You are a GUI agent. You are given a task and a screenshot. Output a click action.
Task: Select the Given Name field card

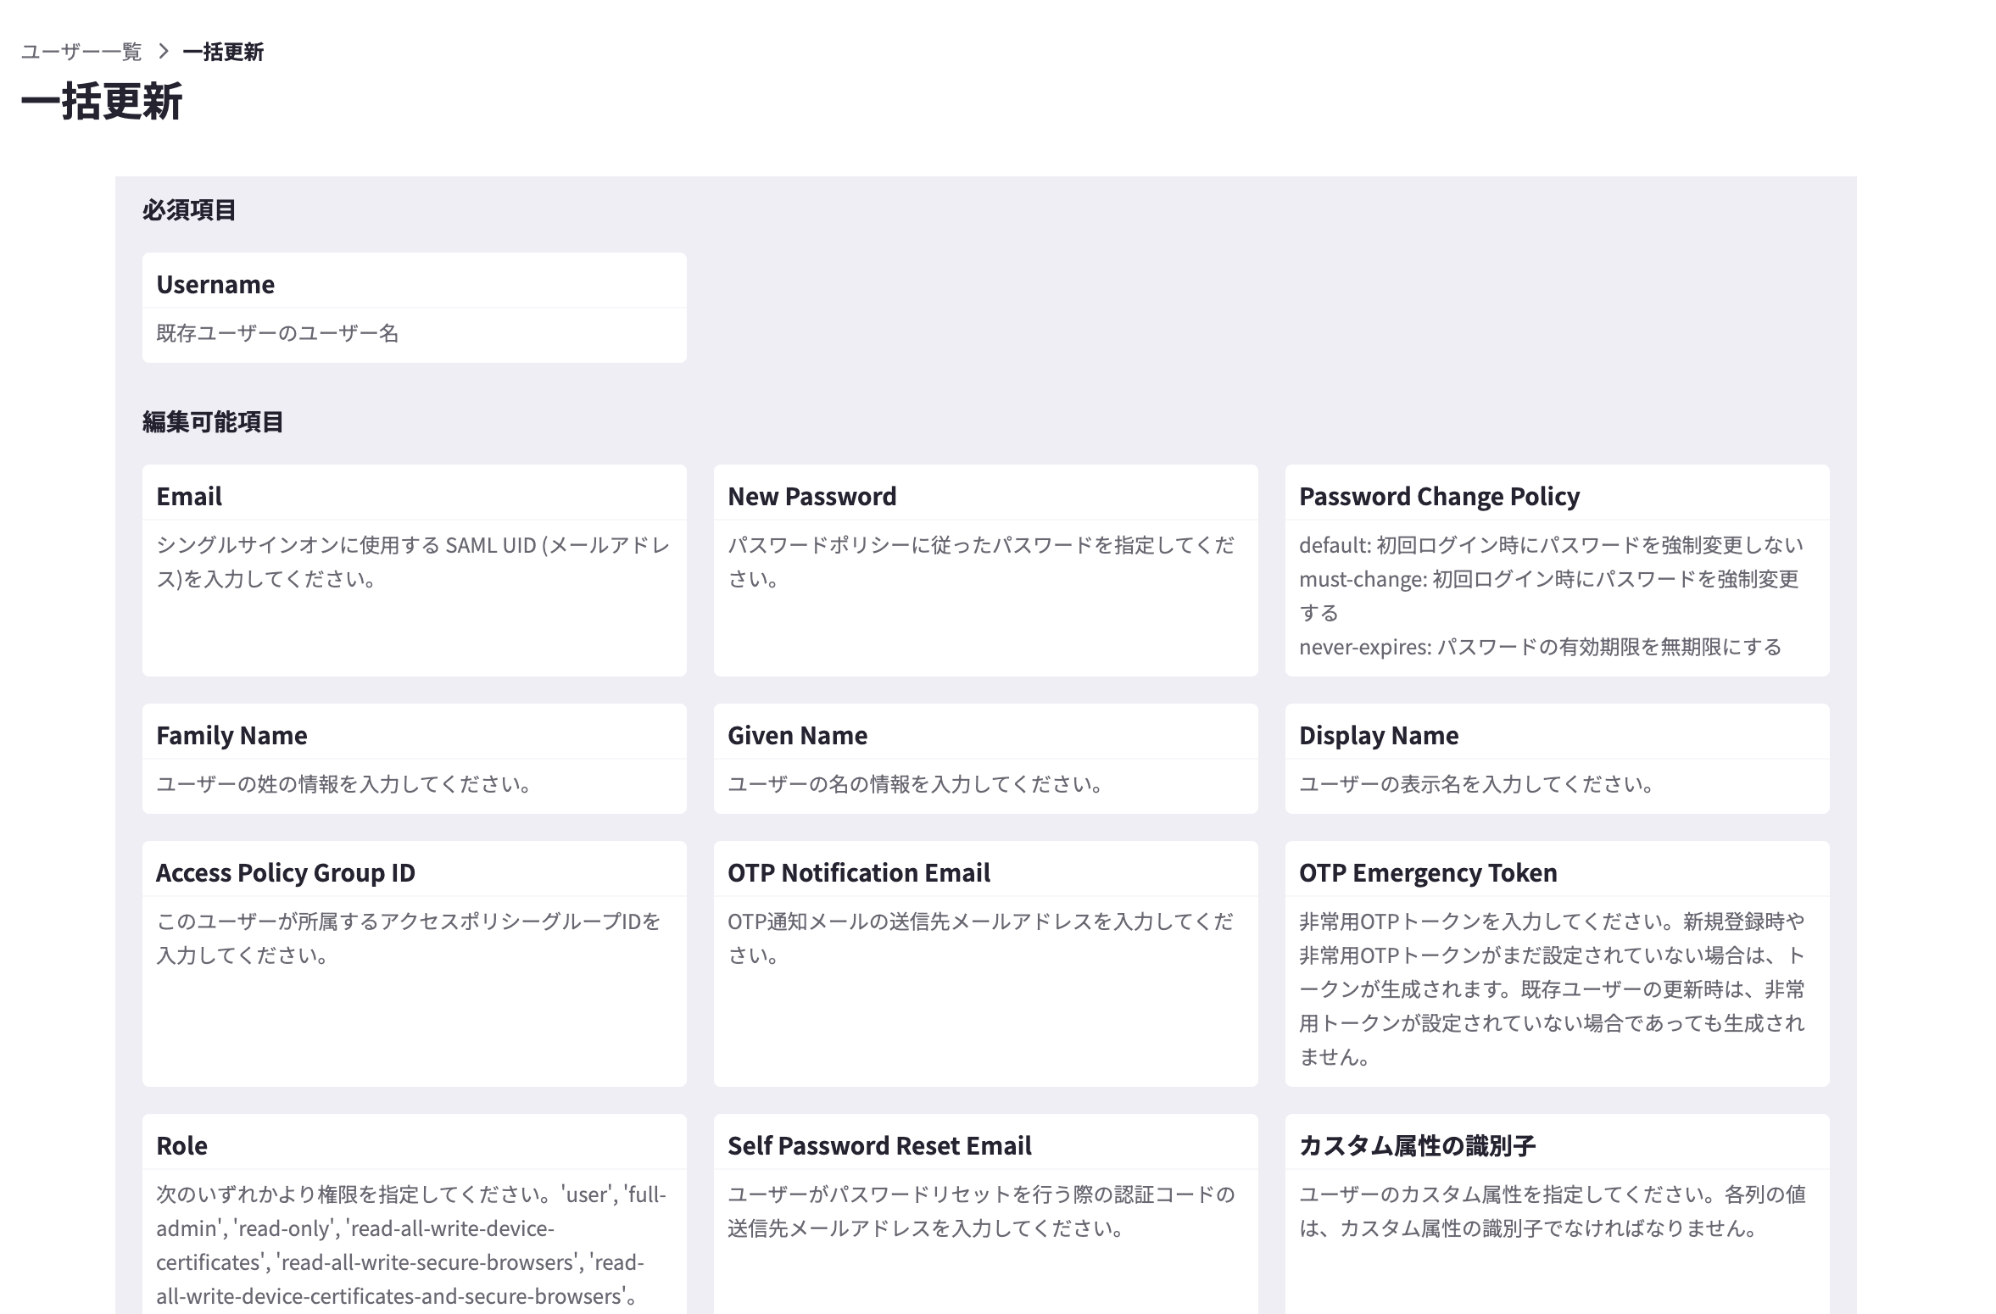tap(985, 758)
